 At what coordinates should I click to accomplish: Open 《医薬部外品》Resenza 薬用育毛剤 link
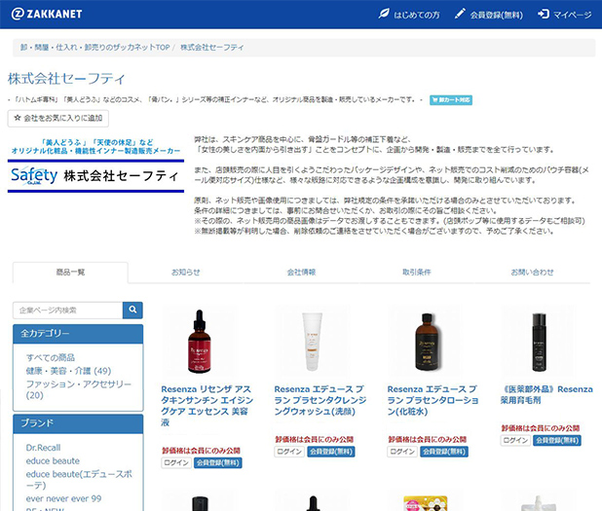(x=546, y=395)
